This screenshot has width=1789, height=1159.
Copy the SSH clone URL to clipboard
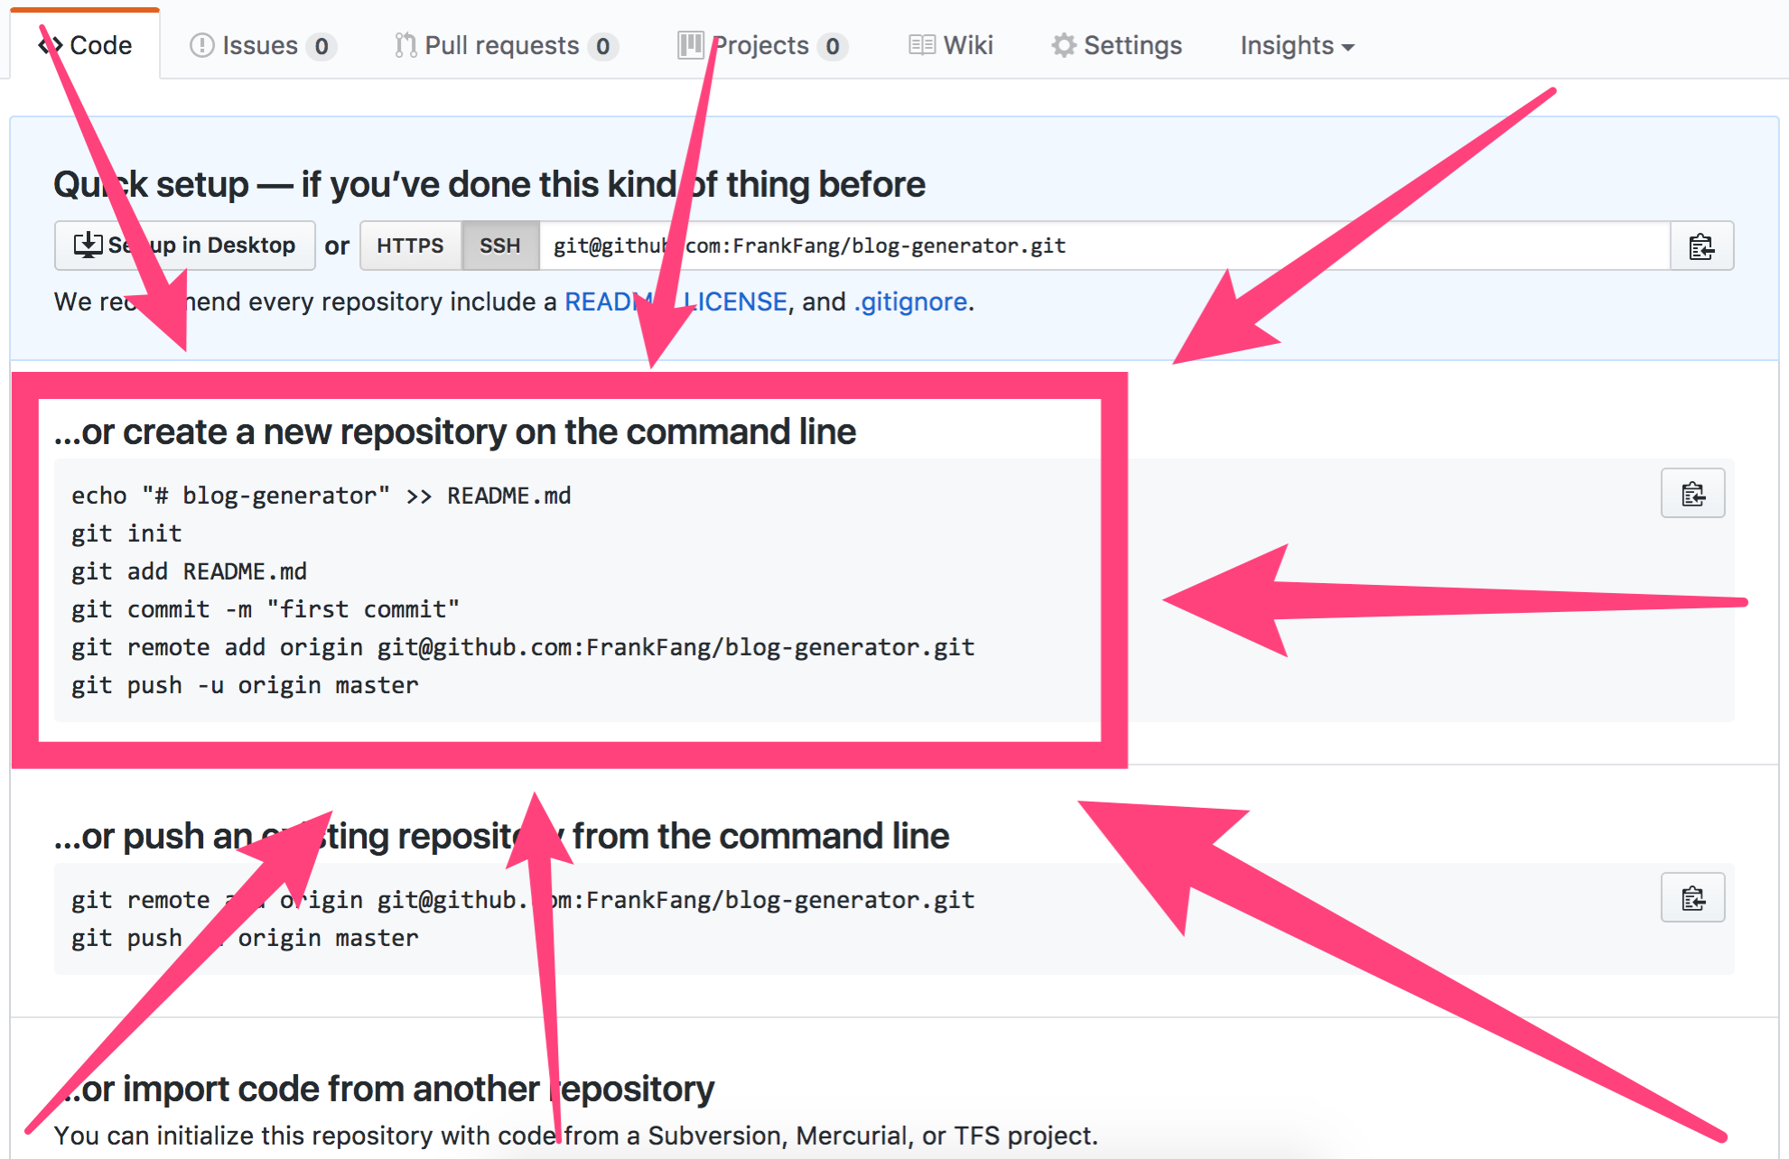point(1701,246)
